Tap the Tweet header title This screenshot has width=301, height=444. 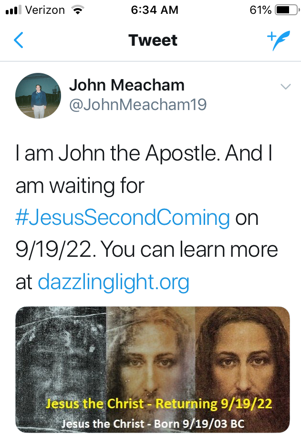click(153, 40)
